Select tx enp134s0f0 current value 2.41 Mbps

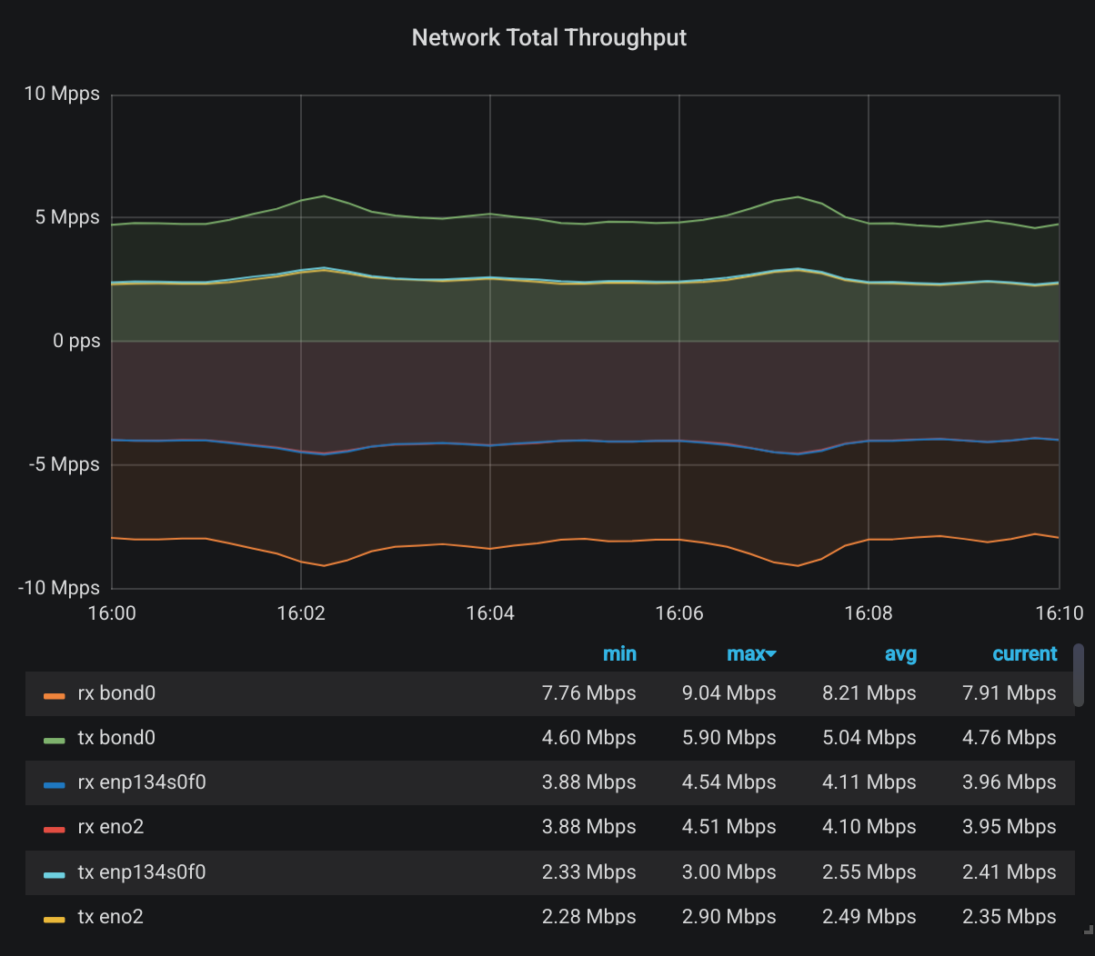pos(1010,872)
